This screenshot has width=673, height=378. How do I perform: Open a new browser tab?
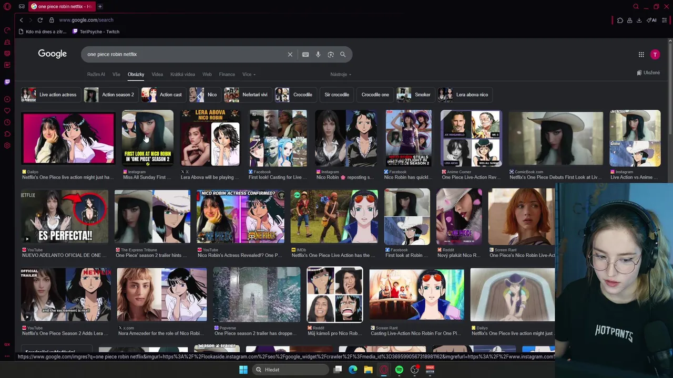100,6
